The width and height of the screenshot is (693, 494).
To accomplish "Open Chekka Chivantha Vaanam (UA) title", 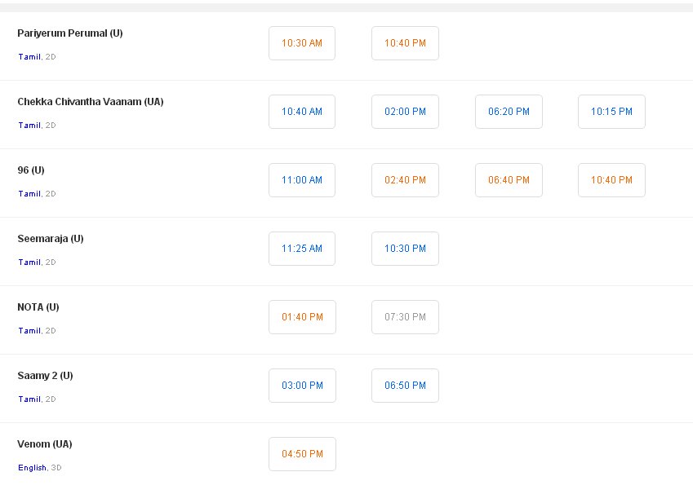I will pos(91,102).
